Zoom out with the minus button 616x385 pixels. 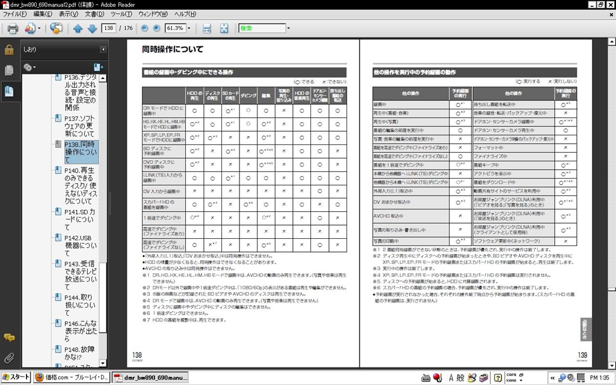pyautogui.click(x=144, y=28)
